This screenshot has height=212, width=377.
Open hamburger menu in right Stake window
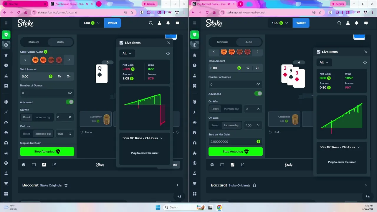[x=194, y=23]
